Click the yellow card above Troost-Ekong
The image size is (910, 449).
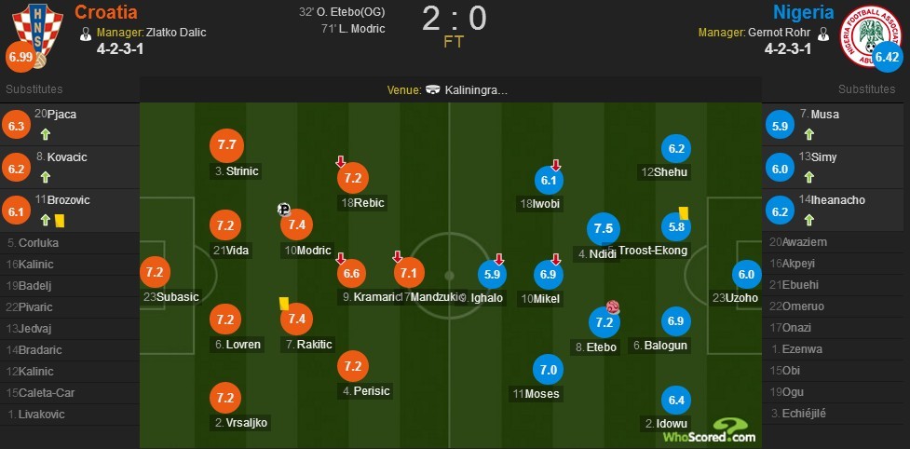[683, 212]
